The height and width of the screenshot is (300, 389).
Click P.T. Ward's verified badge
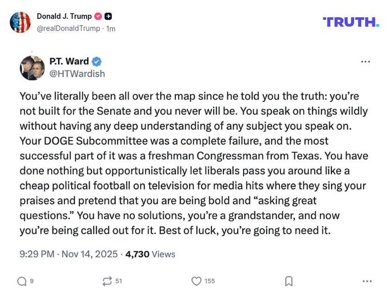pyautogui.click(x=96, y=61)
